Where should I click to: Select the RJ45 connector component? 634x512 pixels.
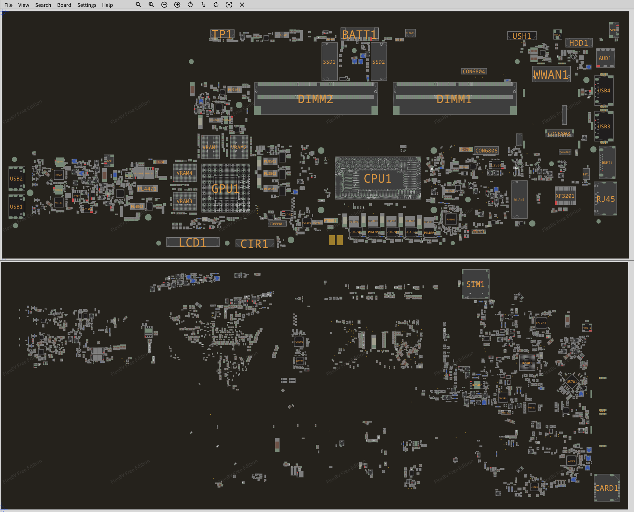point(606,199)
